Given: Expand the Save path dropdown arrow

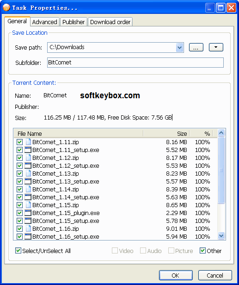Looking at the screenshot, I should [x=179, y=48].
